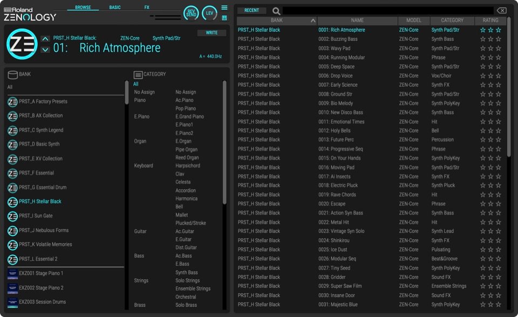Click ZE icon beside PRST_B AX Collection
518x317 pixels.
(12, 116)
